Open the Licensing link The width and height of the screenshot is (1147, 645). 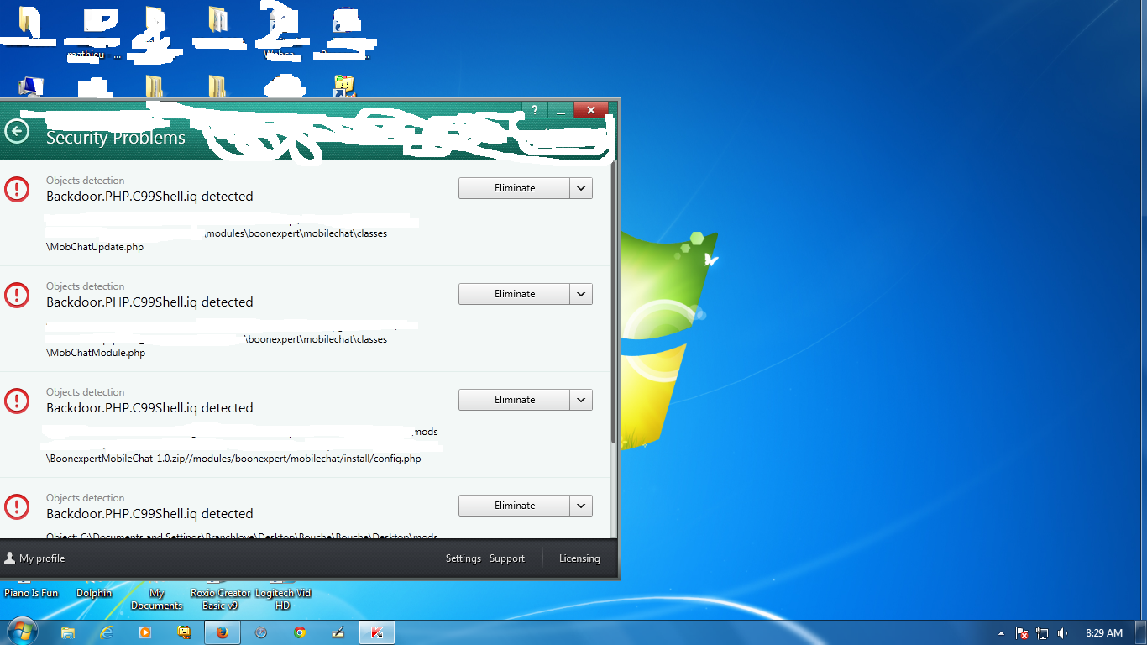(x=579, y=558)
